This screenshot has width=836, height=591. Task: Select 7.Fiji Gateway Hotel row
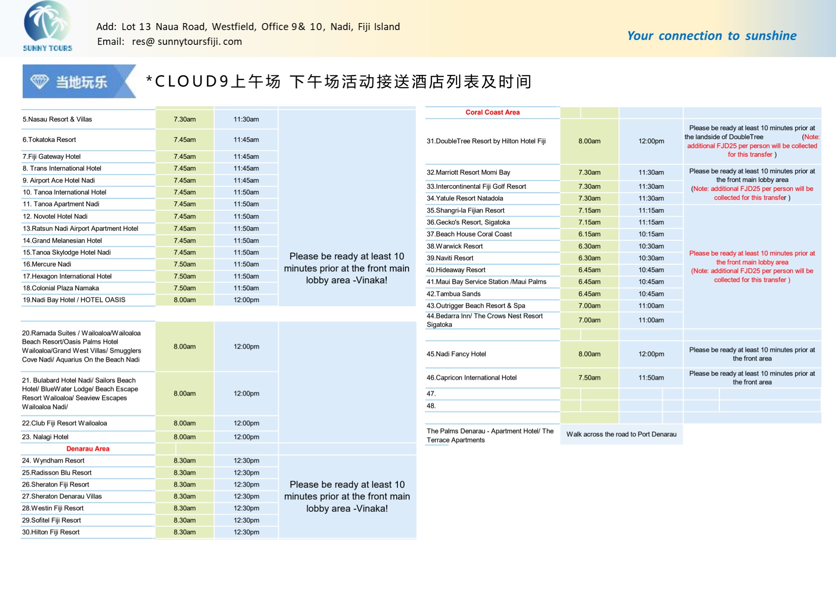click(51, 156)
